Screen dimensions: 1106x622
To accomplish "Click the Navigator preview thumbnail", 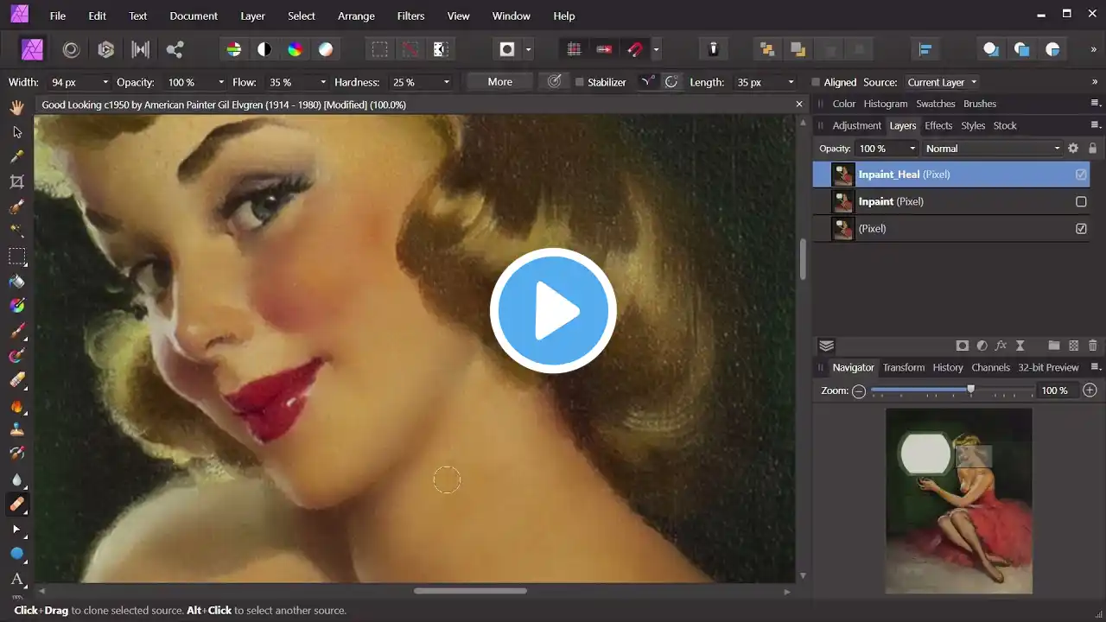I will (x=958, y=501).
